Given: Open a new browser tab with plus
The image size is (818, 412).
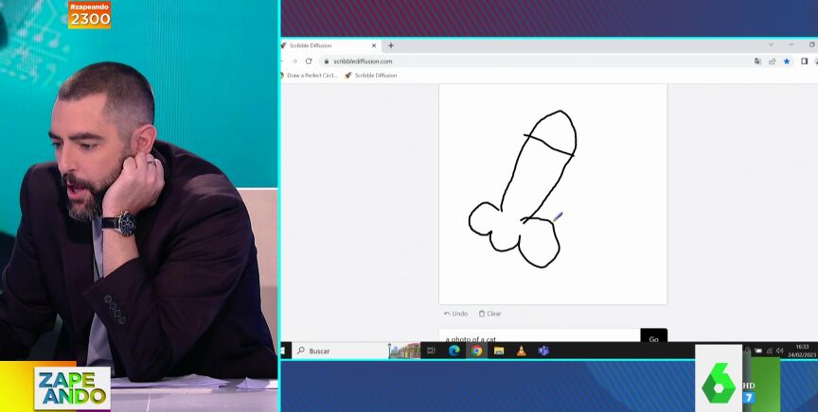Looking at the screenshot, I should click(391, 45).
